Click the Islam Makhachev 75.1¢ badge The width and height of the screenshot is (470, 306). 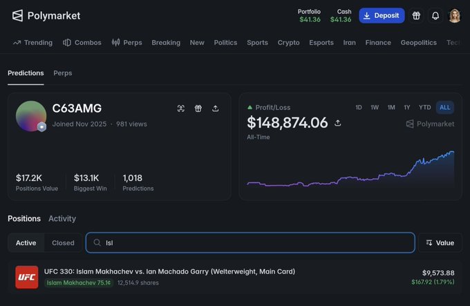click(79, 283)
